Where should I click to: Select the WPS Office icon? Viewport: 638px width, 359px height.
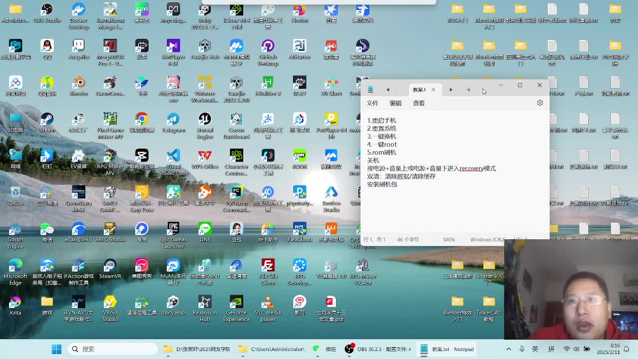tap(205, 159)
